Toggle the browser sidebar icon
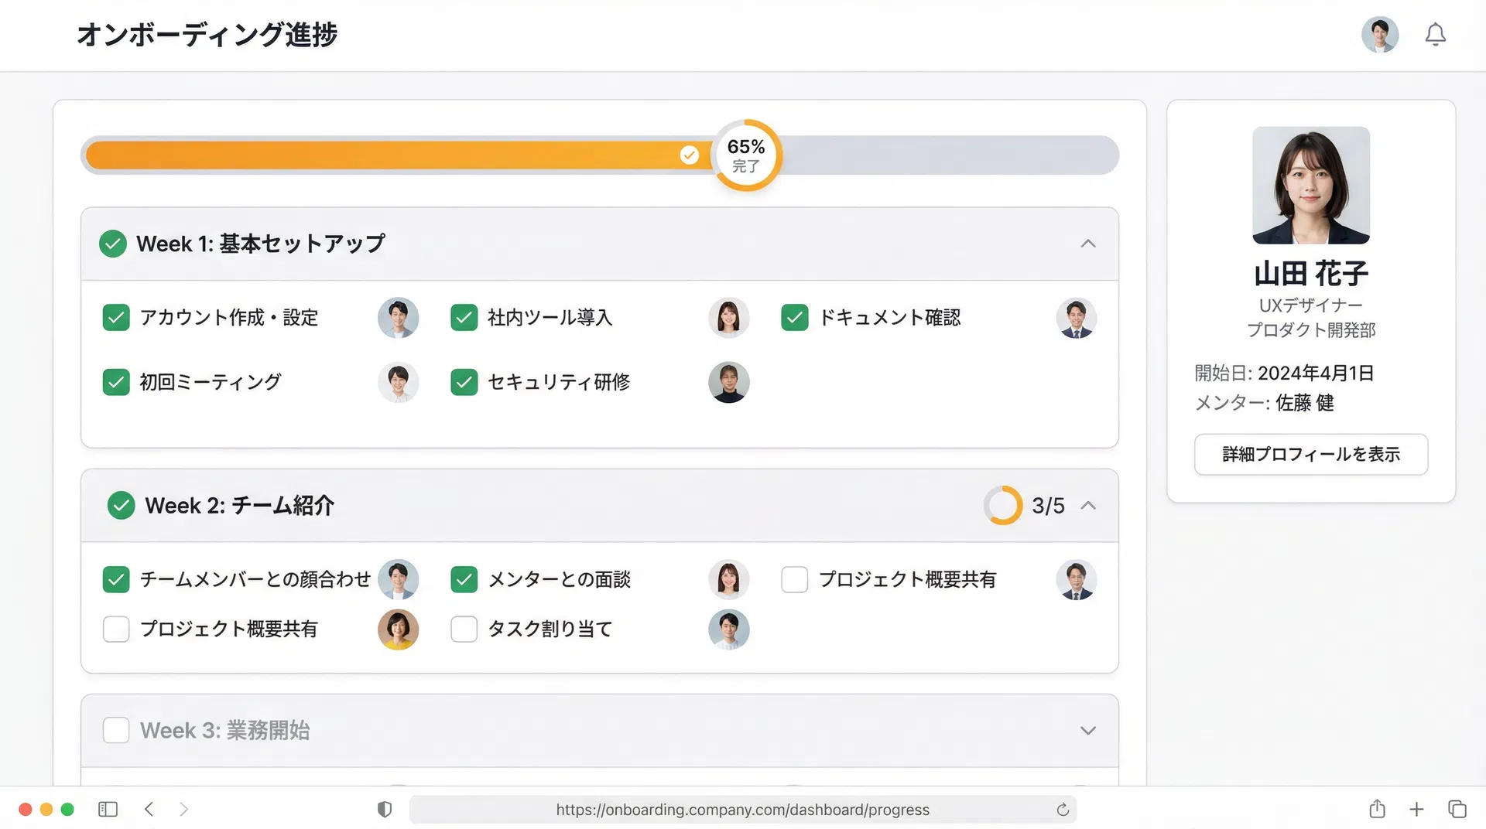Screen dimensions: 1486x829 point(108,809)
